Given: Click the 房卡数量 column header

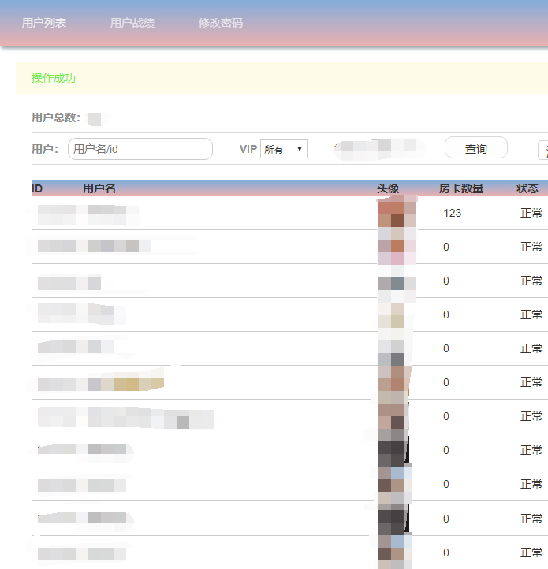Looking at the screenshot, I should point(460,188).
